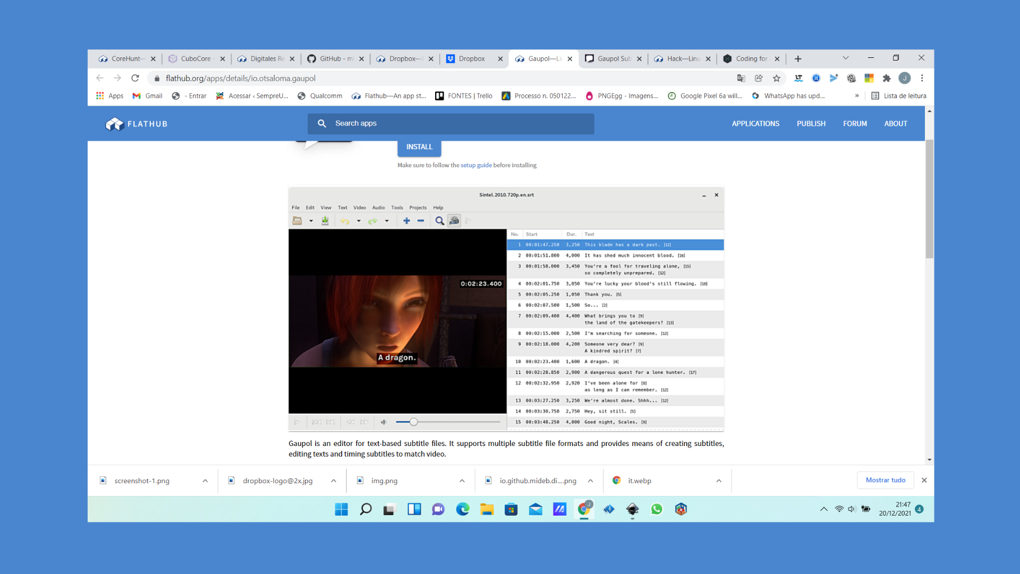
Task: Open Windows taskbar search
Action: pyautogui.click(x=365, y=509)
